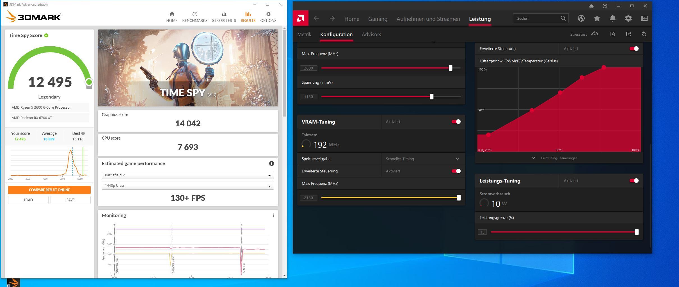The width and height of the screenshot is (679, 287).
Task: Click the lowest fan curve point near 25°C
Action: [488, 135]
